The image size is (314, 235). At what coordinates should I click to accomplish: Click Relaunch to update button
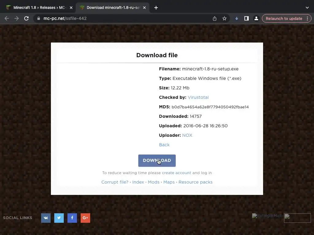pos(284,18)
